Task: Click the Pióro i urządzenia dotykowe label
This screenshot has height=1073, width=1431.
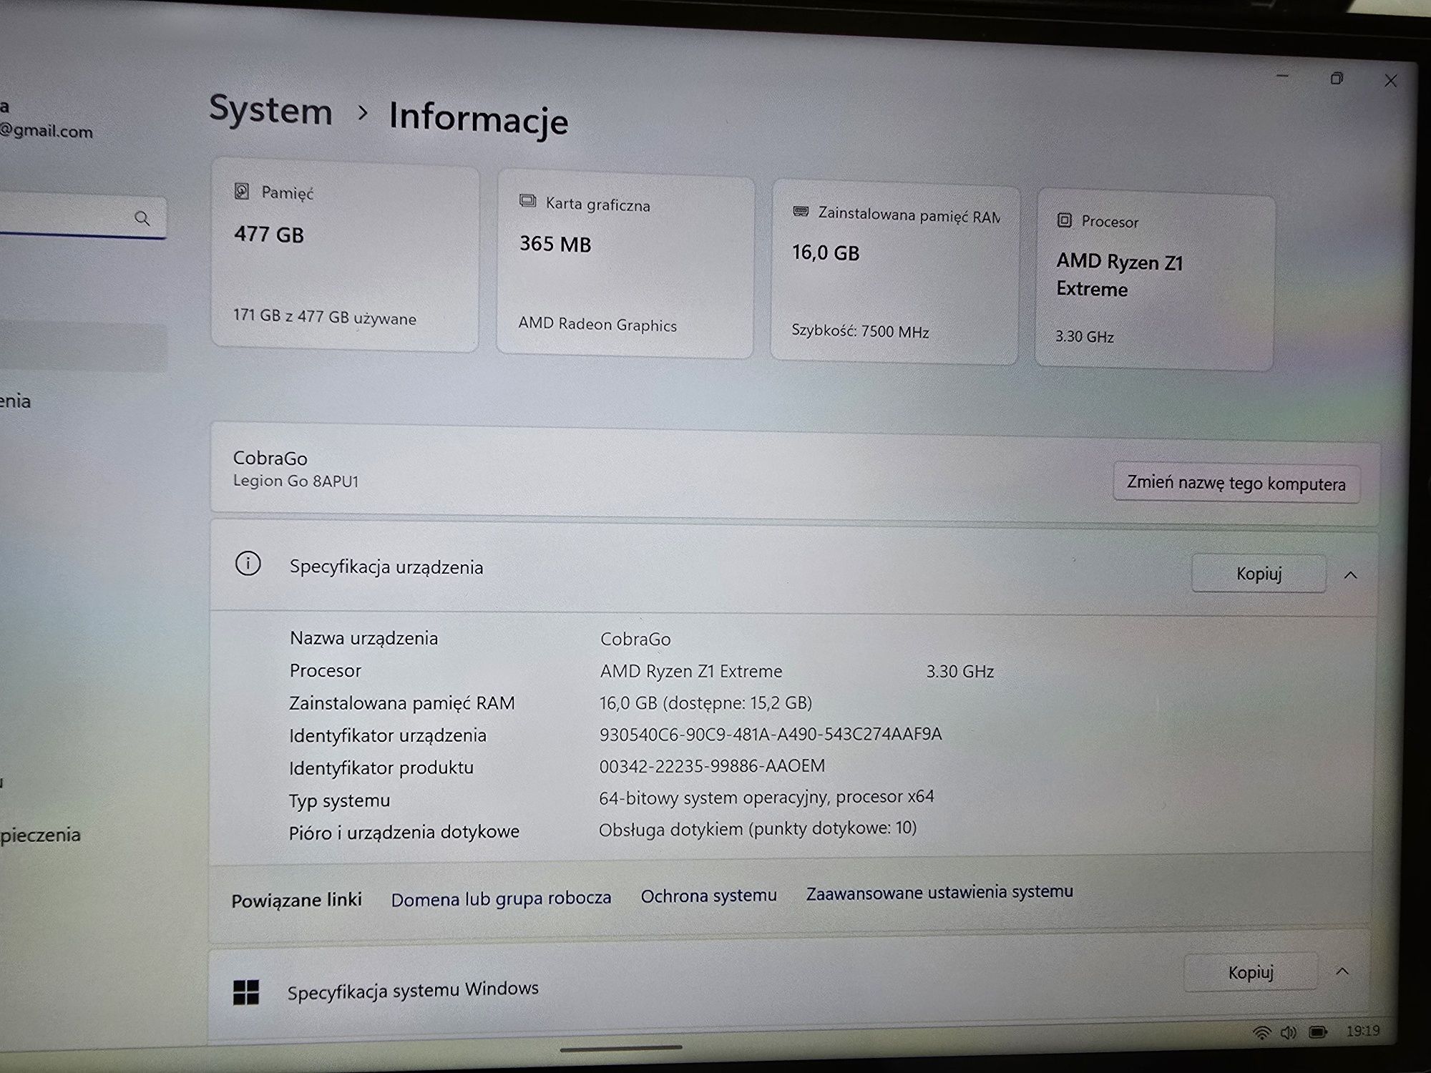Action: coord(404,832)
